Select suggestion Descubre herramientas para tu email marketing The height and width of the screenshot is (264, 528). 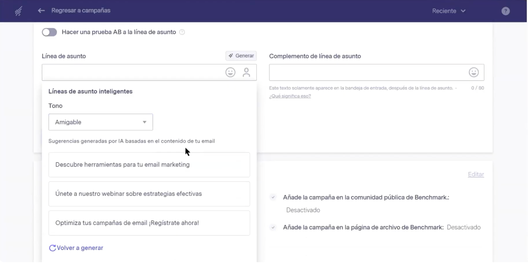149,165
